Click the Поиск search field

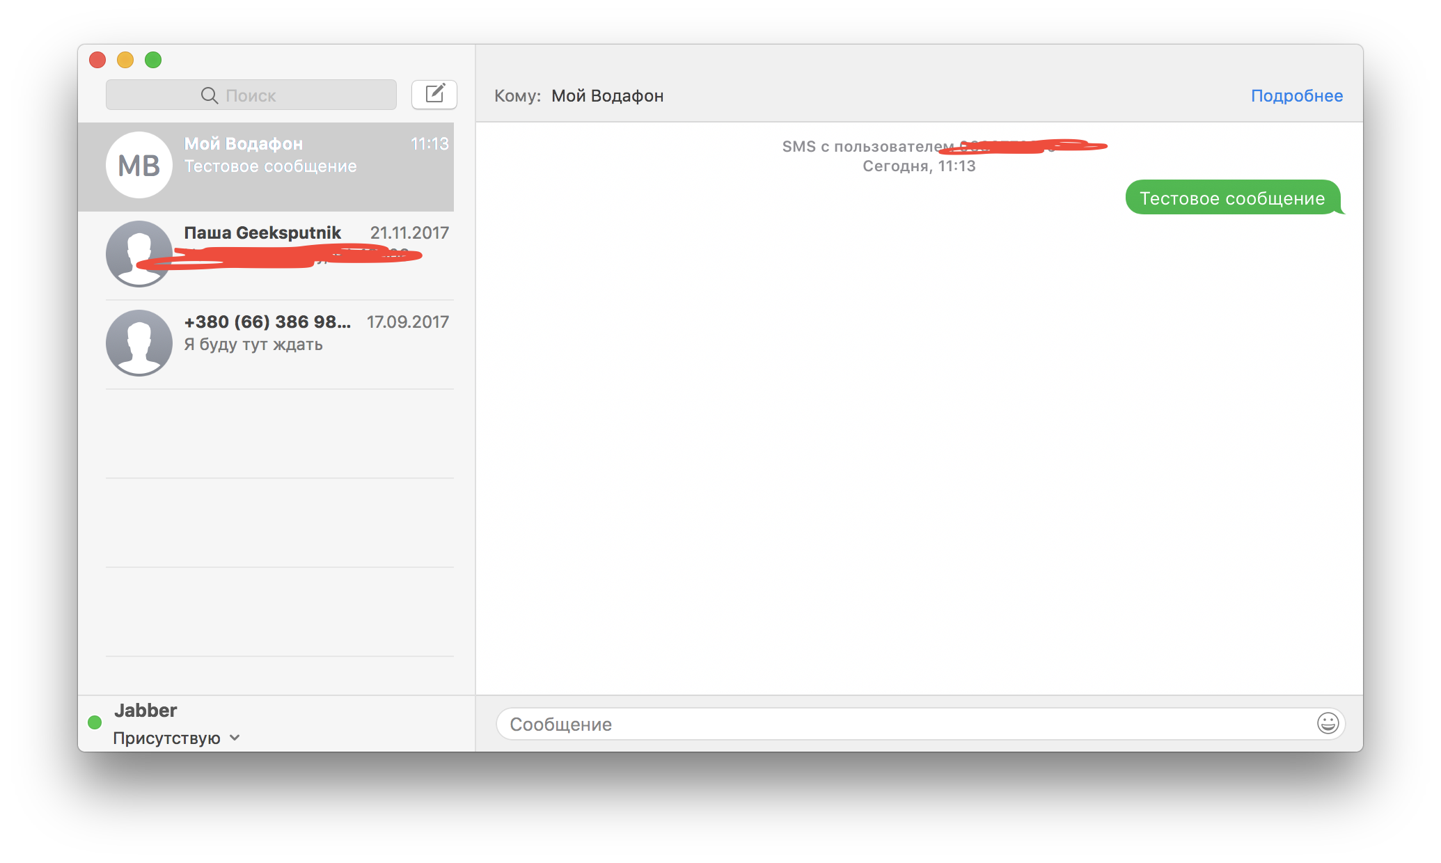click(251, 95)
